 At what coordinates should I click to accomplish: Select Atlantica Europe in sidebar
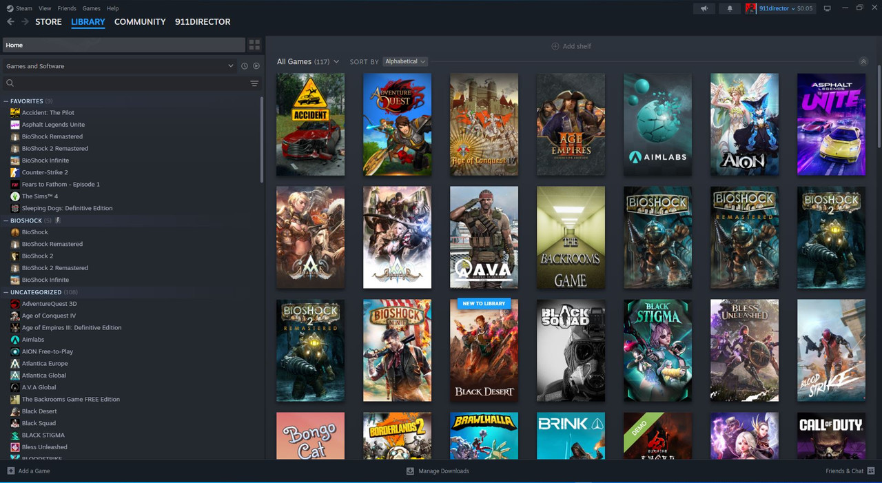pyautogui.click(x=45, y=364)
